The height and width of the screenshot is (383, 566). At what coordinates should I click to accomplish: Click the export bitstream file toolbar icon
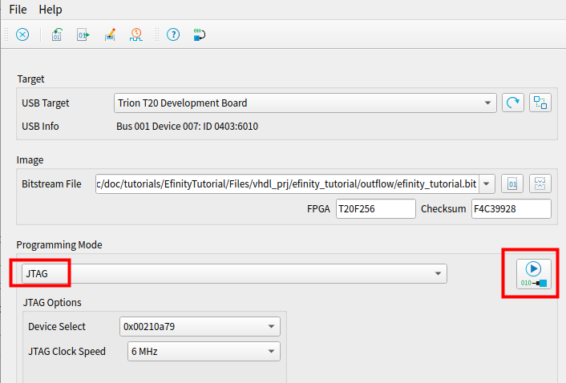tap(83, 34)
